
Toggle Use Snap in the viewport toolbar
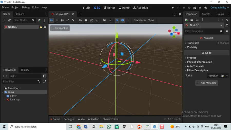(110, 20)
